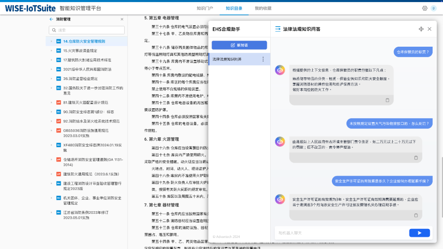
Task: Select 法律法规知识问答 conversation in list
Action: 239,59
